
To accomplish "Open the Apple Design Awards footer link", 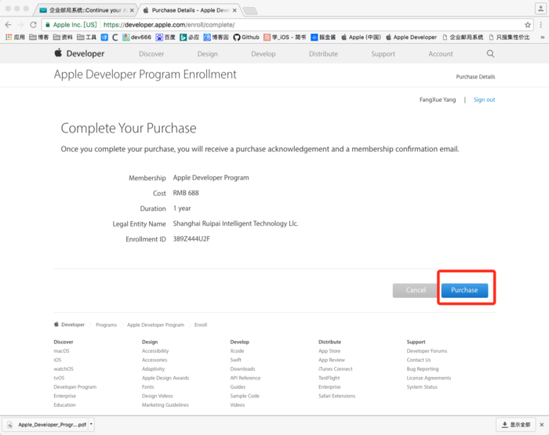I will 165,378.
